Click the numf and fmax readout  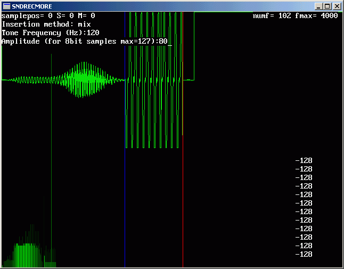pyautogui.click(x=295, y=16)
